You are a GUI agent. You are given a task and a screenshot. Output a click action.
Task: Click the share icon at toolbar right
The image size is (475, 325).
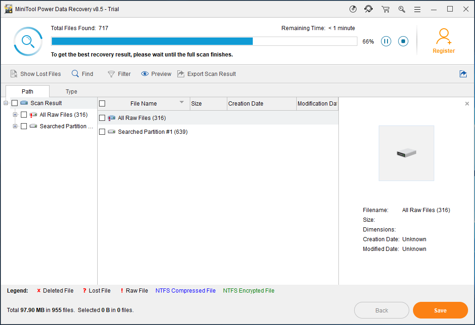coord(463,74)
